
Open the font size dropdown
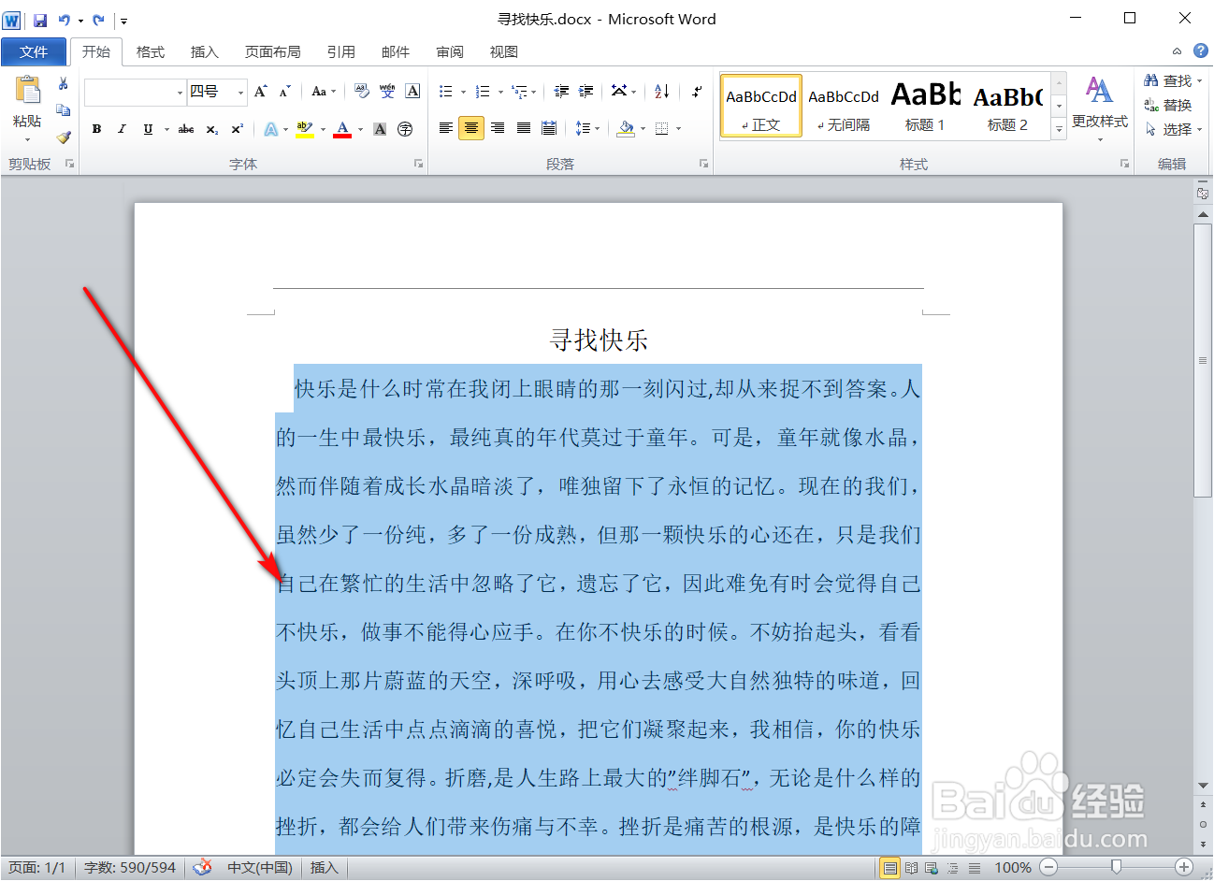tap(240, 93)
